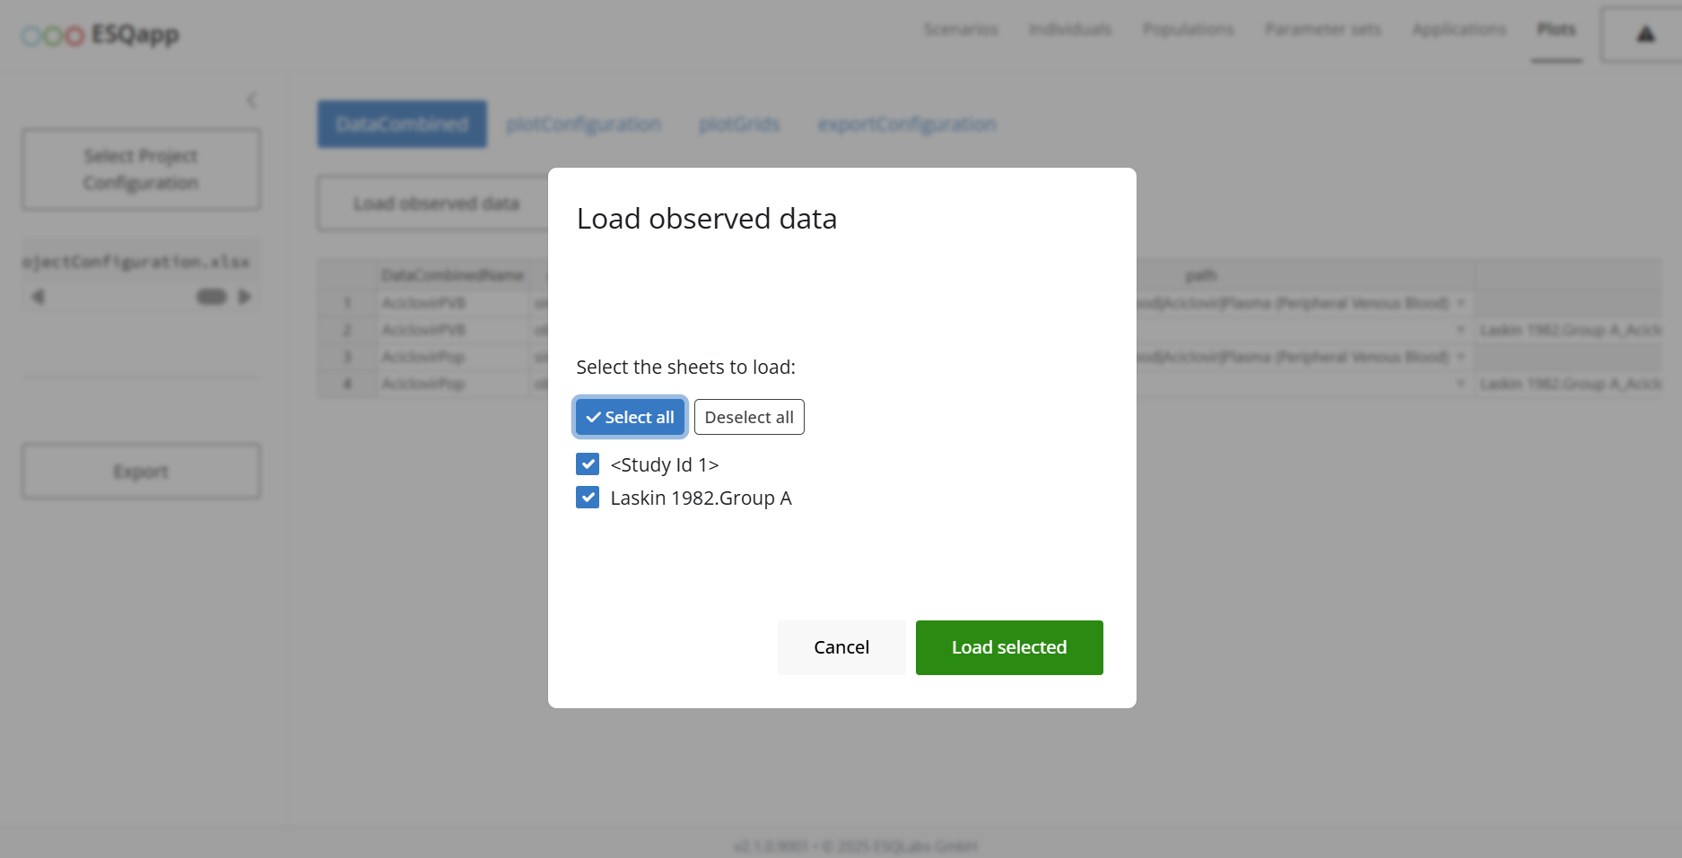Expand the row 2 path dropdown arrow
The image size is (1682, 858).
tap(1460, 330)
